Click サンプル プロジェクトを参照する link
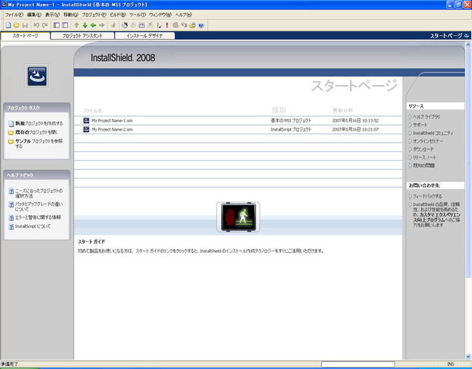 (x=39, y=143)
